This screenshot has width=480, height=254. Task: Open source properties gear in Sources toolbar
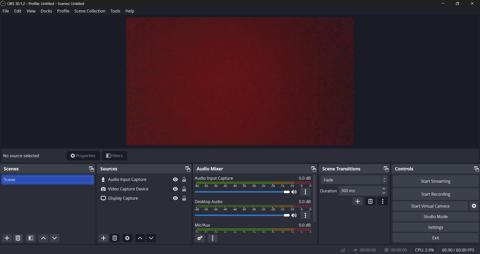(x=127, y=238)
